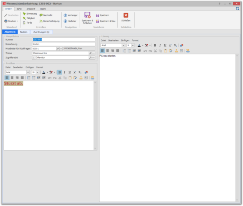Open Datei menu in Lösung editor
This screenshot has width=243, height=206.
point(103,40)
